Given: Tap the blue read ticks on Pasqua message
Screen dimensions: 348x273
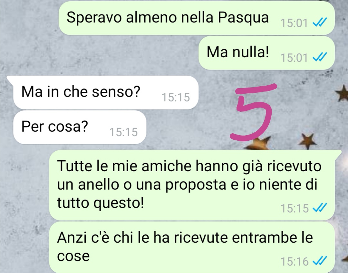Looking at the screenshot, I should [320, 22].
